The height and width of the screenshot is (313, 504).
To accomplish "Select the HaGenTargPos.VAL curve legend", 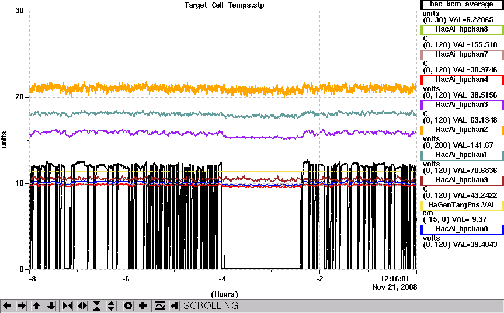I will [x=462, y=205].
